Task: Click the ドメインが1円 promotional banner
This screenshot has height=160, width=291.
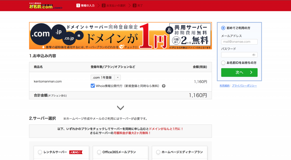Action: click(120, 36)
